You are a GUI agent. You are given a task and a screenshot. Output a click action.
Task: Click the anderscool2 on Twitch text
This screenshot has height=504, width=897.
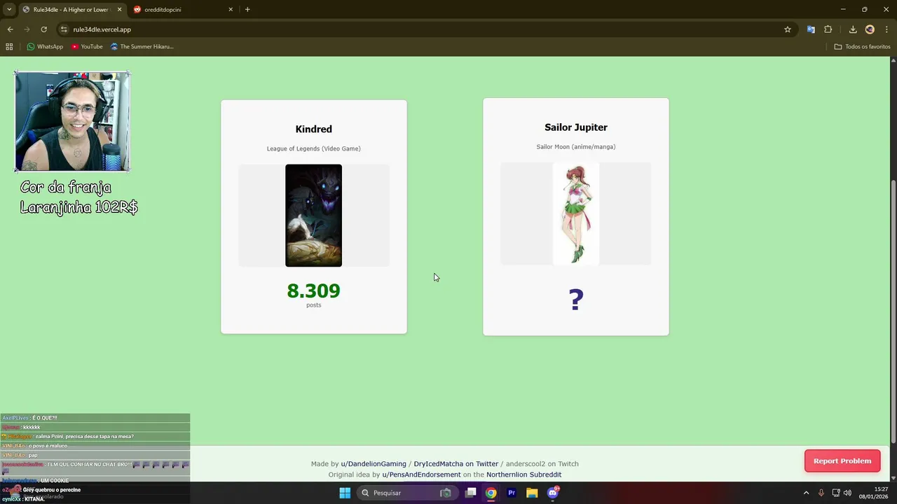(x=542, y=464)
